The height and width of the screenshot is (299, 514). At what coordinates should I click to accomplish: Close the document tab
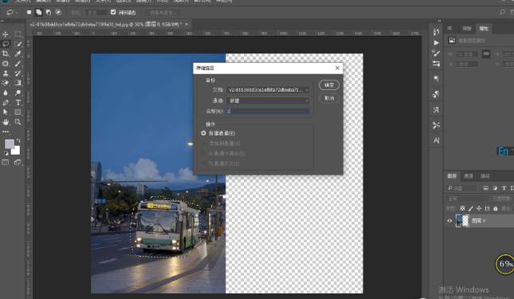[186, 24]
